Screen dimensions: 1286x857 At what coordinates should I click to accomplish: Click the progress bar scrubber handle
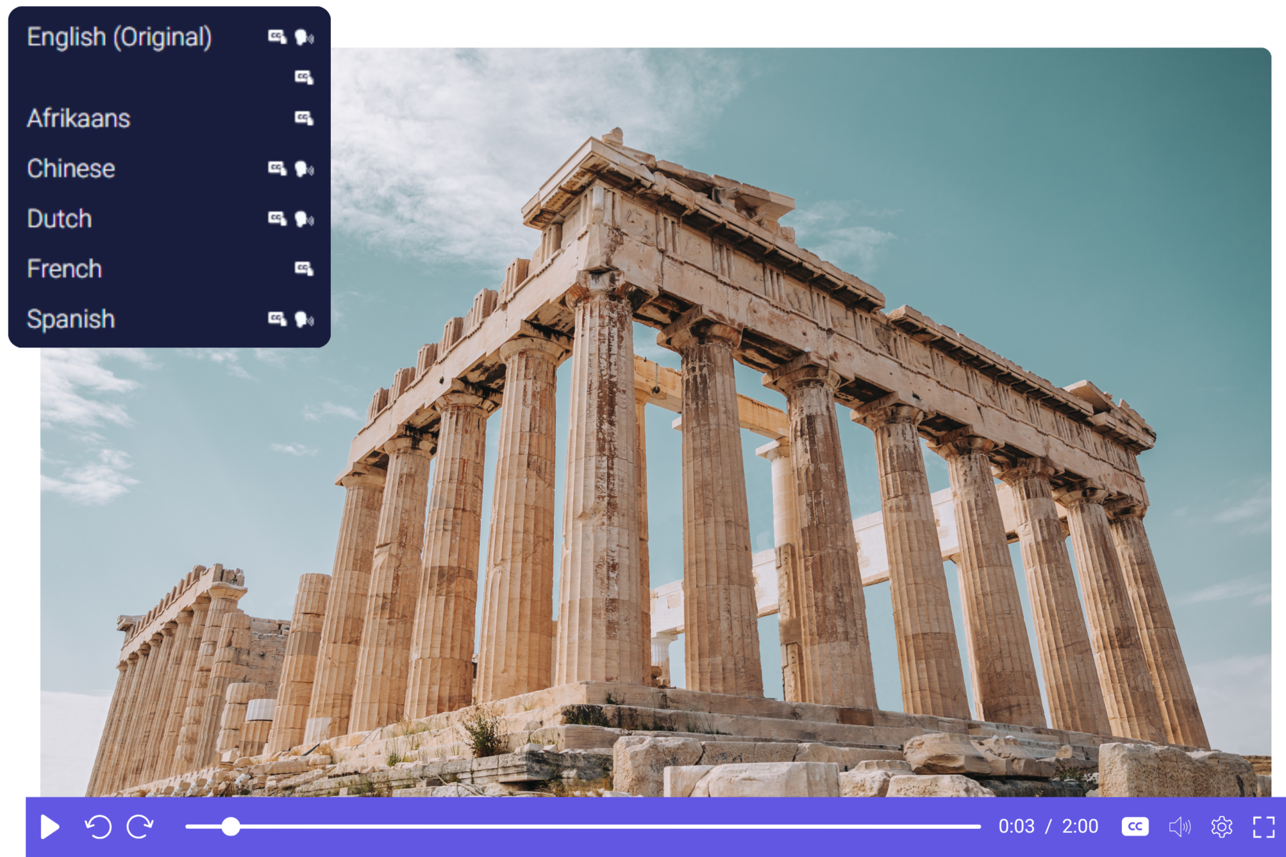(x=230, y=827)
